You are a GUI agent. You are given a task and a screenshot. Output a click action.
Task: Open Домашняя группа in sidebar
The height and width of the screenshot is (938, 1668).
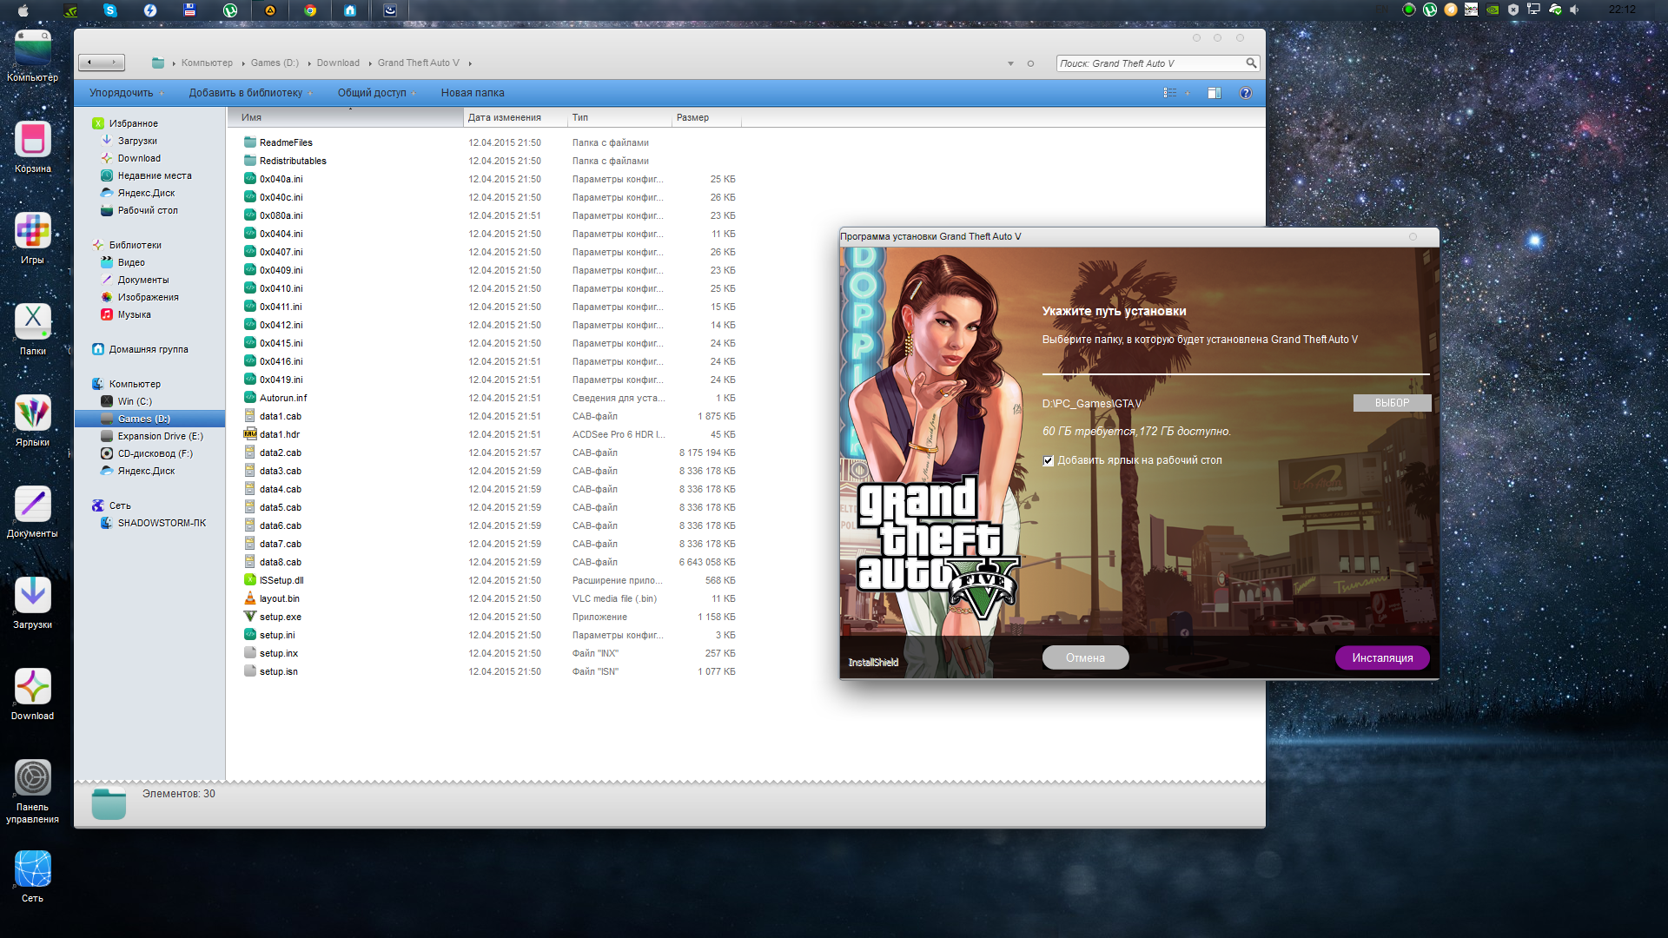149,349
